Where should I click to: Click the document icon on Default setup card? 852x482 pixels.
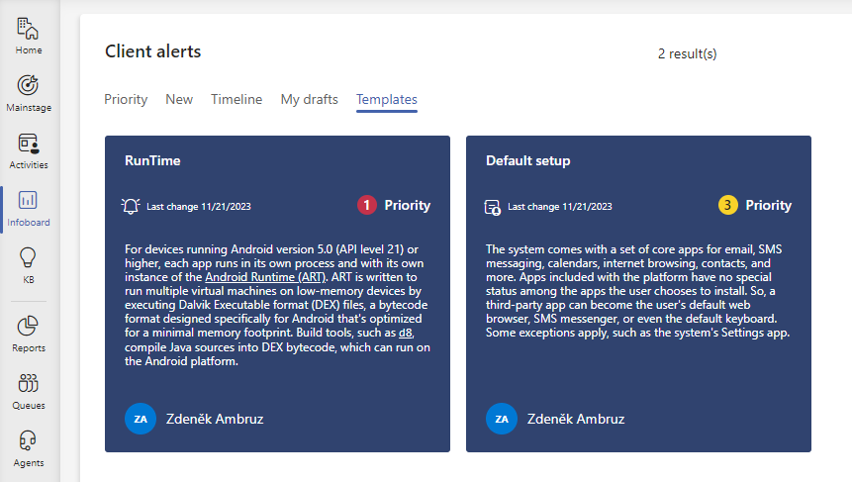coord(492,207)
